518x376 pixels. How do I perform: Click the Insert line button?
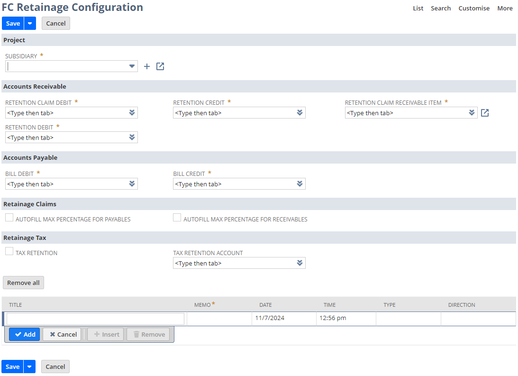(106, 334)
